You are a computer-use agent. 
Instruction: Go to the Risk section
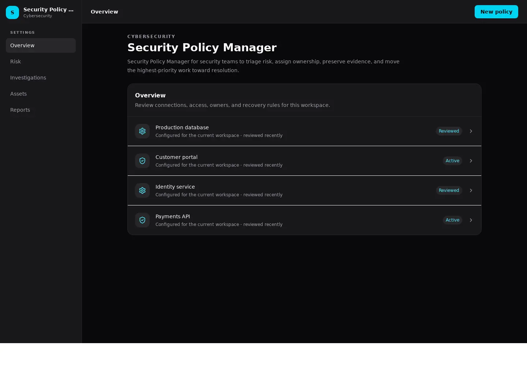[x=41, y=62]
